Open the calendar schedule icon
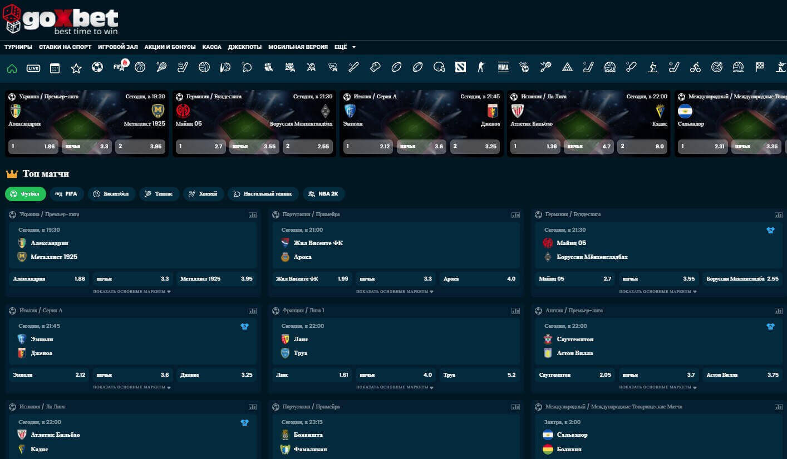 point(55,68)
